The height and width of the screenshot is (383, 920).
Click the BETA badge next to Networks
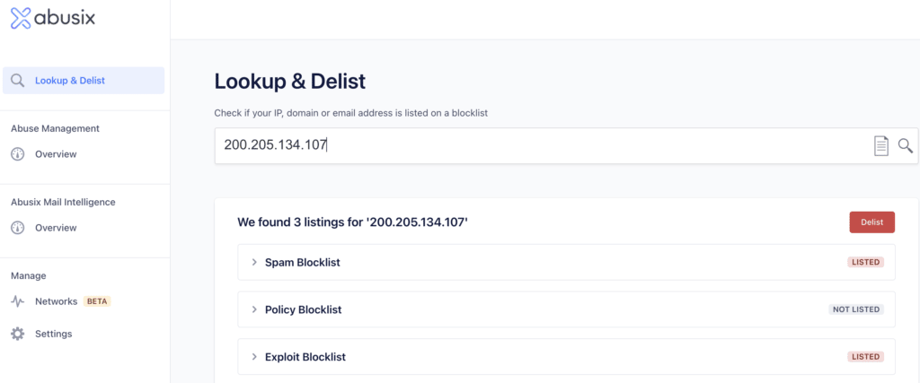(97, 301)
